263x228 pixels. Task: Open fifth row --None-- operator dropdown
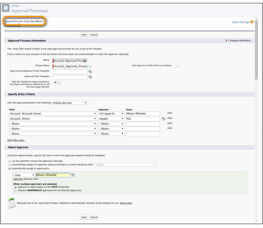point(111,134)
